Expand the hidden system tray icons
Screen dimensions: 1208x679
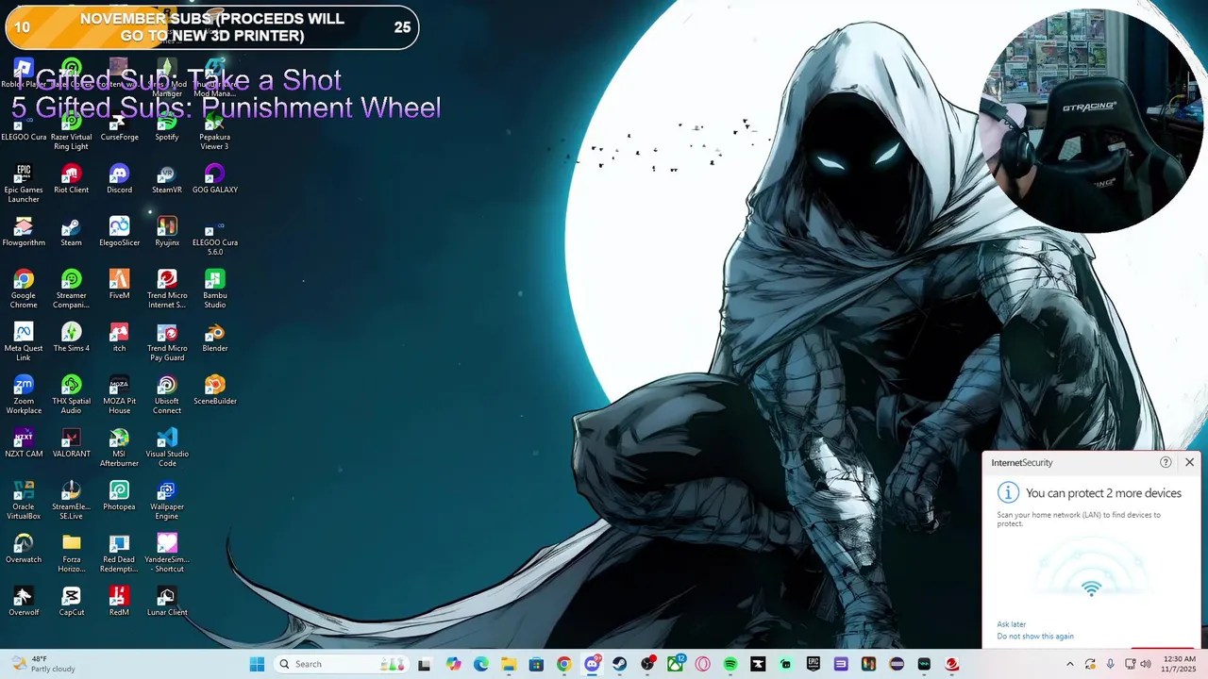[1069, 664]
